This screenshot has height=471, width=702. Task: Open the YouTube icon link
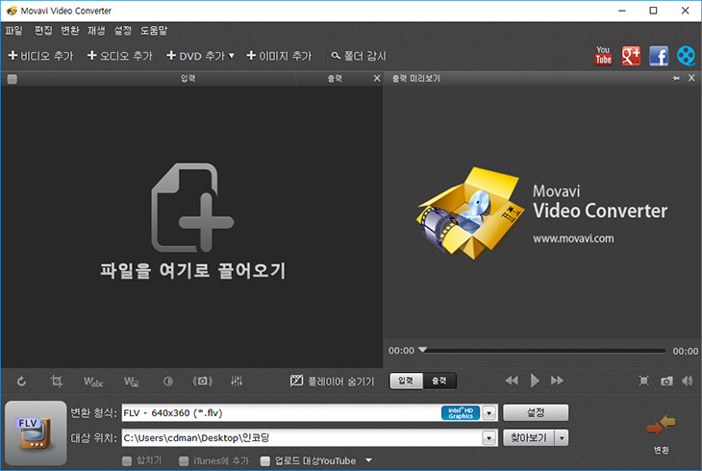tap(603, 56)
